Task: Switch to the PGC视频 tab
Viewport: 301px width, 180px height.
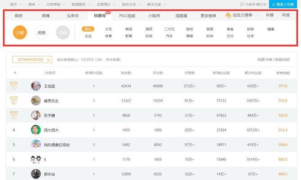Action: [x=127, y=16]
